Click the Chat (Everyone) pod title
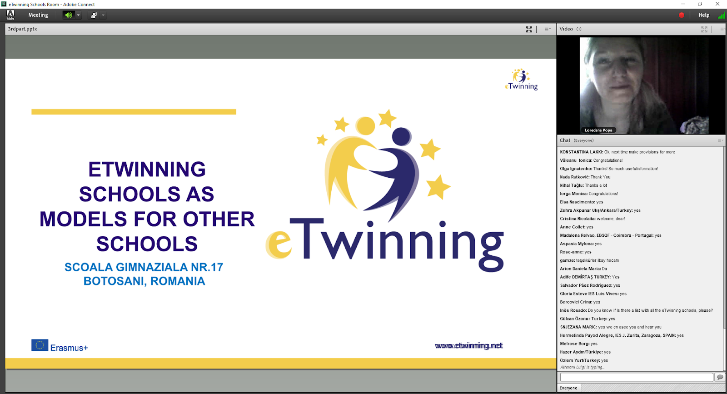The image size is (727, 394). (577, 140)
